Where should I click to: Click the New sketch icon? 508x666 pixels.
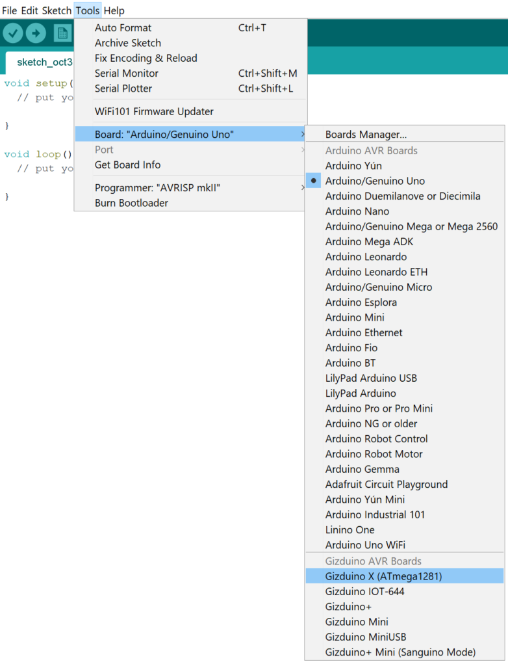point(62,33)
